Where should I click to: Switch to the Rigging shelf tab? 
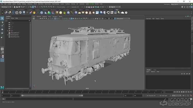click(37, 10)
